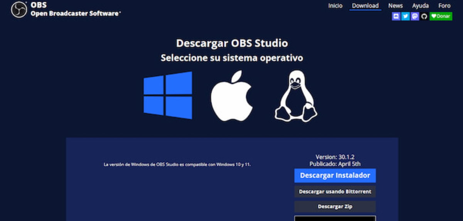Open the Twitter social icon
The image size is (463, 221).
tap(406, 16)
